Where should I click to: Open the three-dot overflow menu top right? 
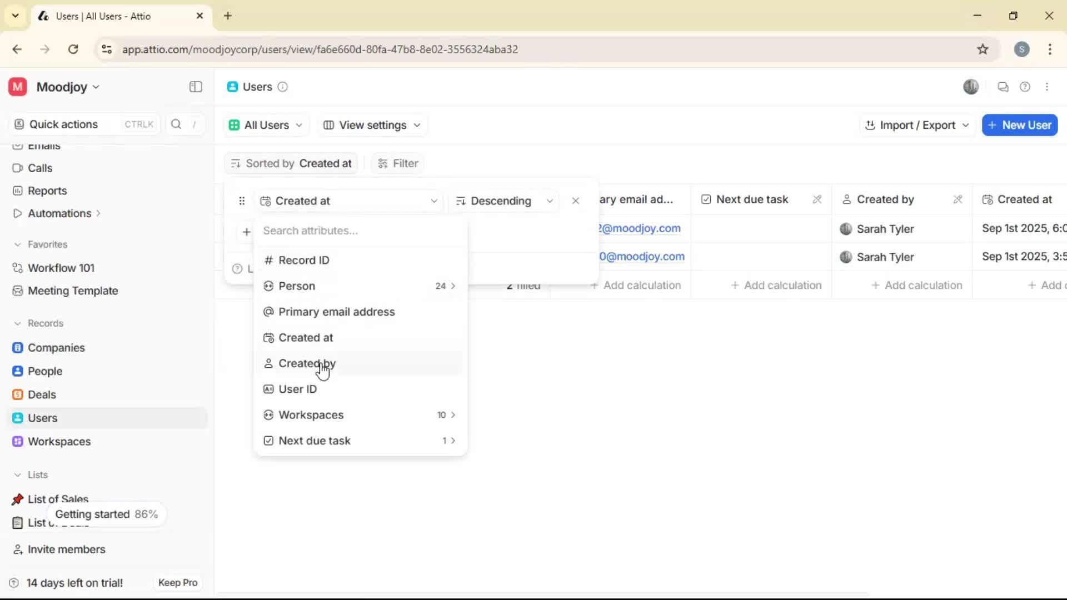[x=1047, y=87]
